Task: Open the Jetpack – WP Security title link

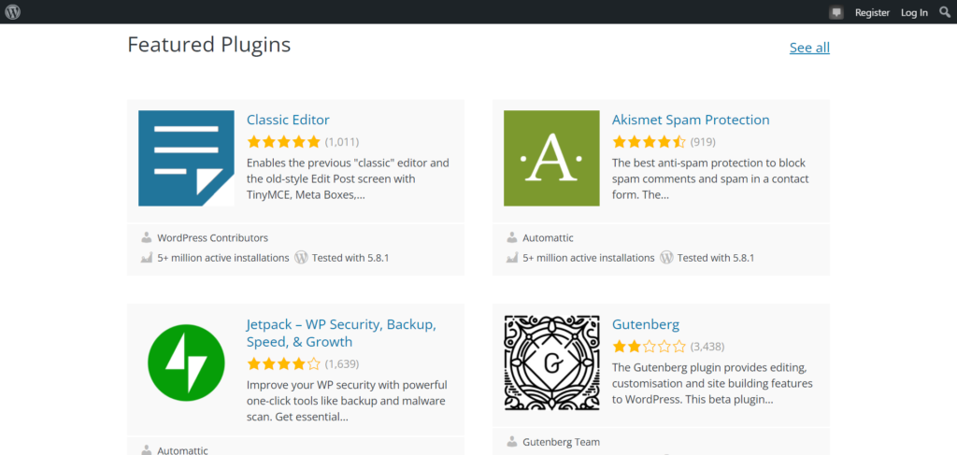Action: tap(341, 333)
